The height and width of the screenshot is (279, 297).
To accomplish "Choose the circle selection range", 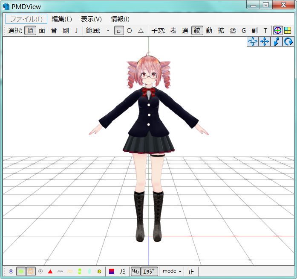I will click(x=130, y=31).
